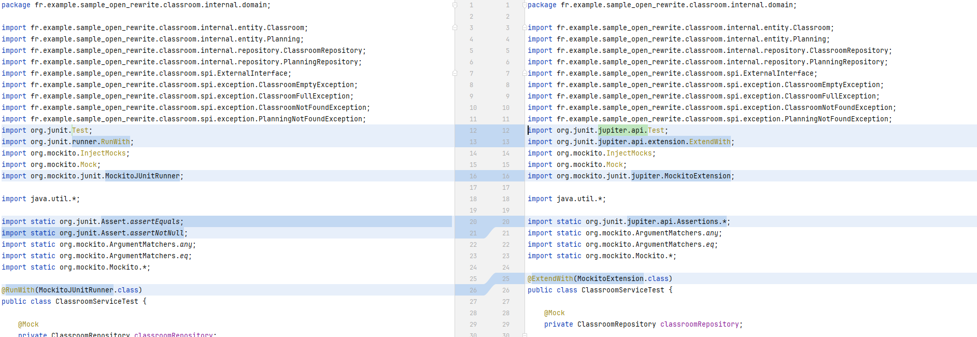Click line number 25 in right gutter
This screenshot has width=977, height=337.
(506, 279)
